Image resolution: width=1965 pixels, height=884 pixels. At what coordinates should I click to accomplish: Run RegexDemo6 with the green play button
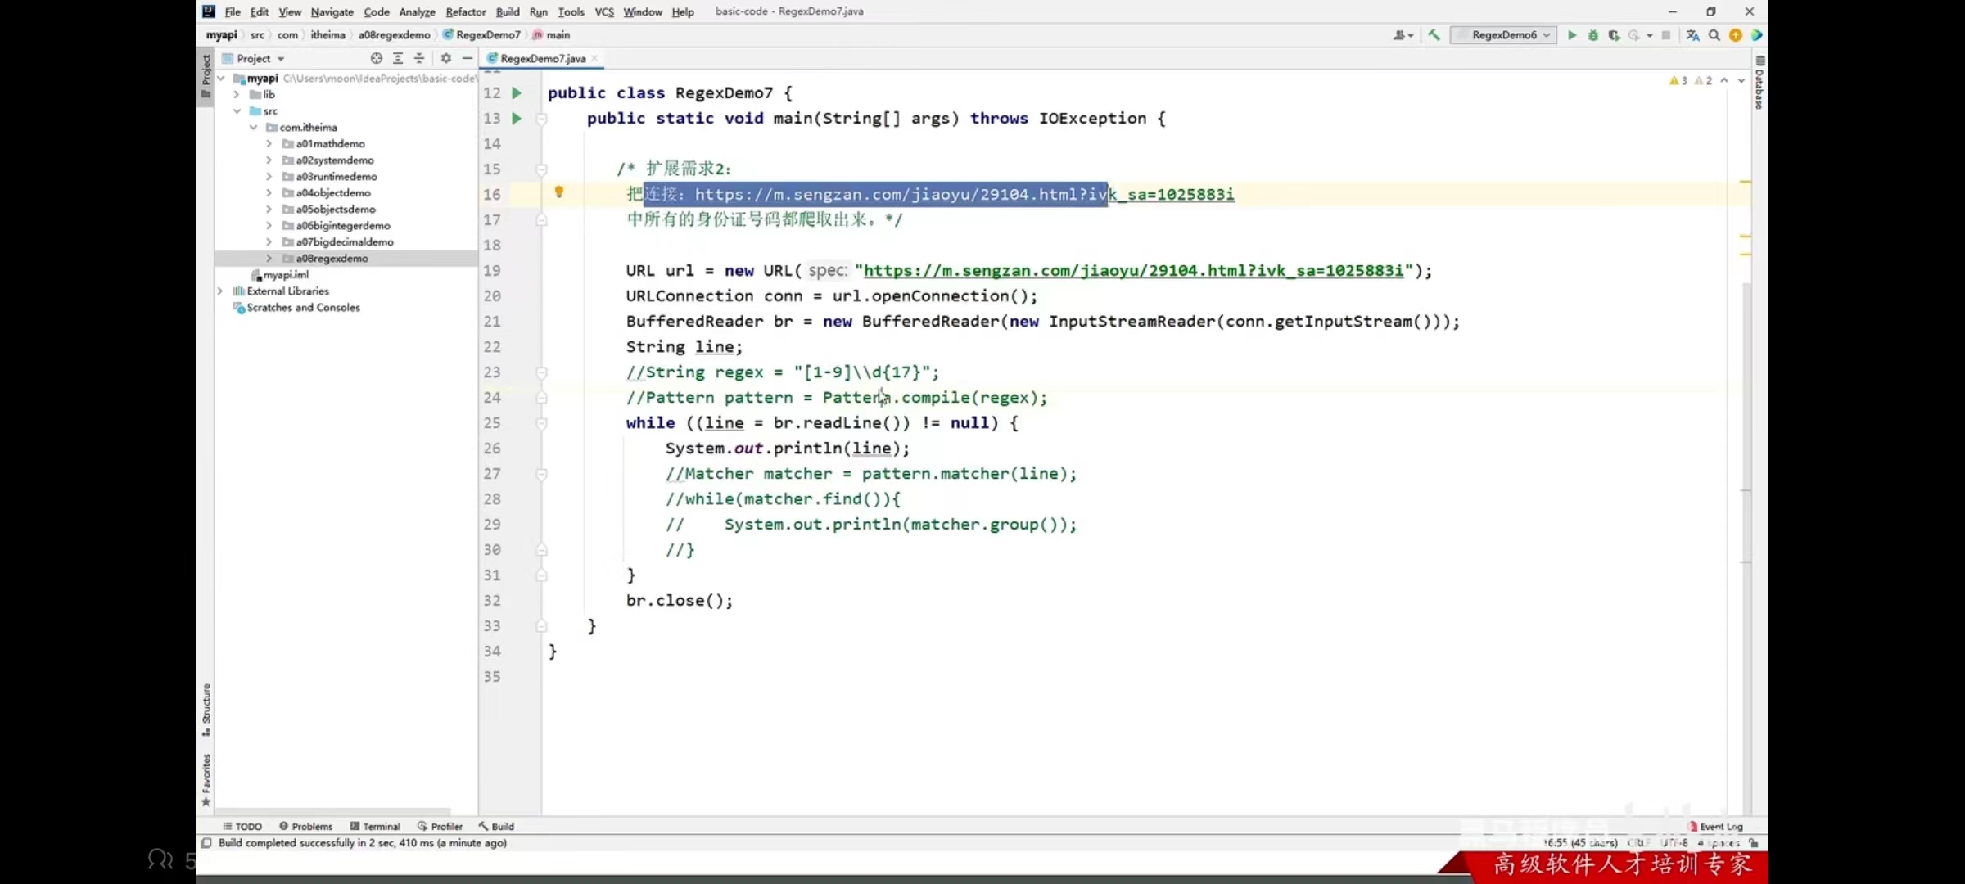[1571, 35]
